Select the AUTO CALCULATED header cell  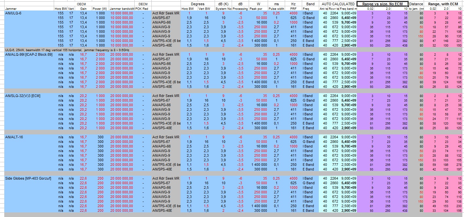[x=338, y=4]
